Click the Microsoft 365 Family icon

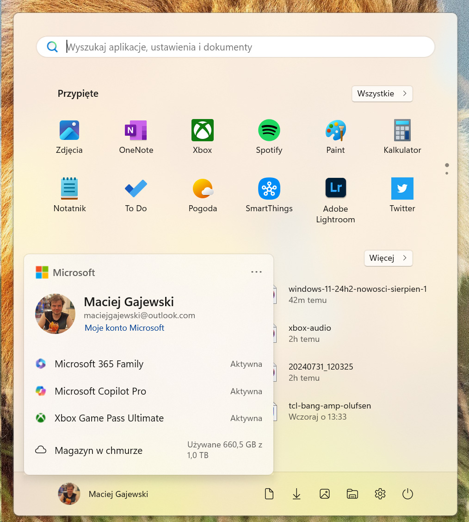[41, 364]
